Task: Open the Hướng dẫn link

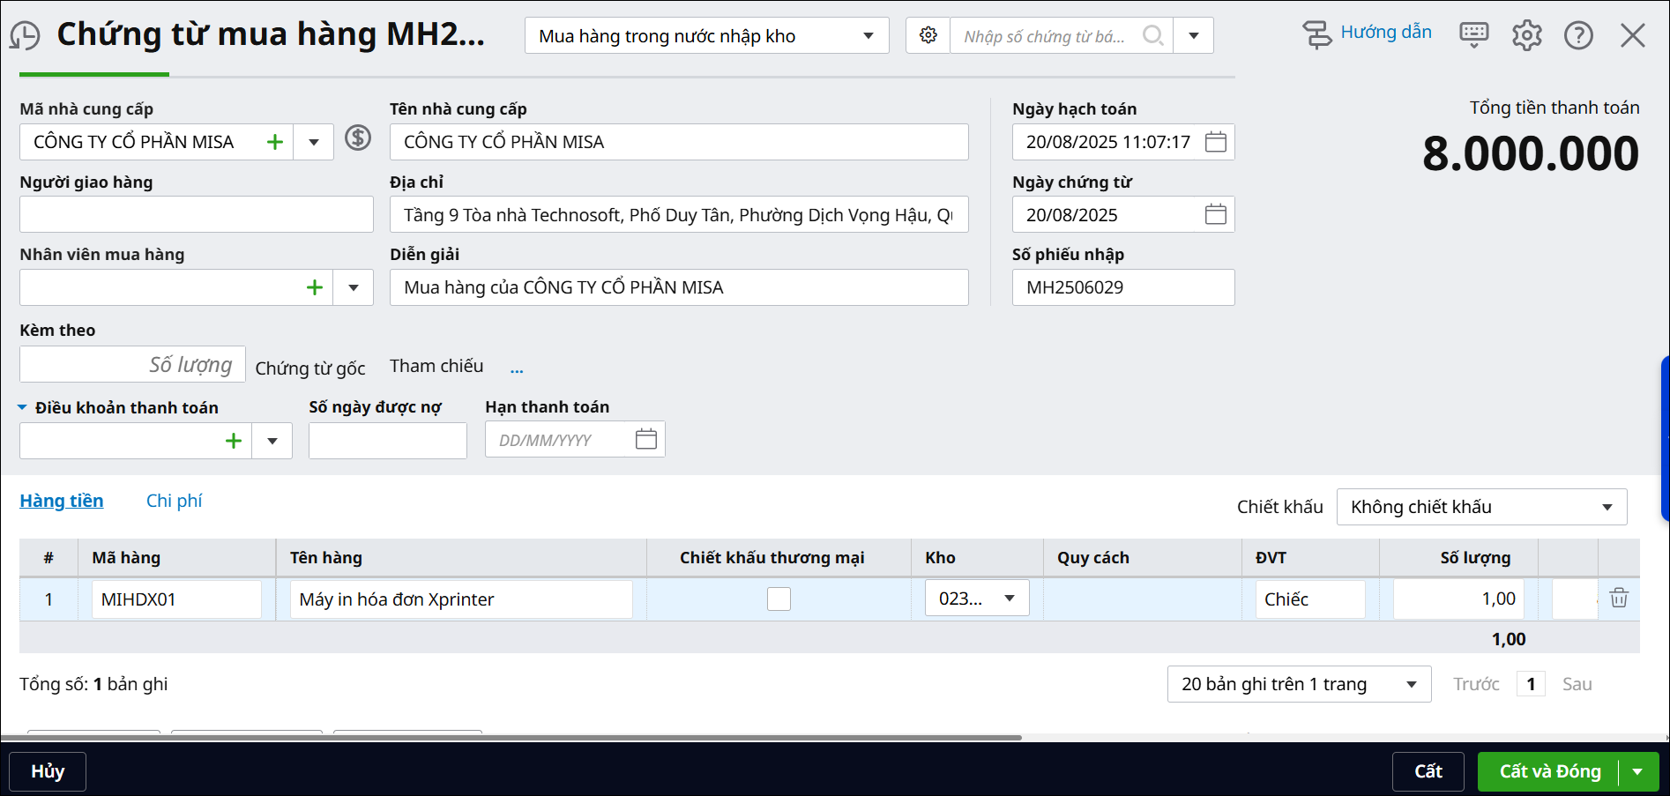Action: 1386,33
